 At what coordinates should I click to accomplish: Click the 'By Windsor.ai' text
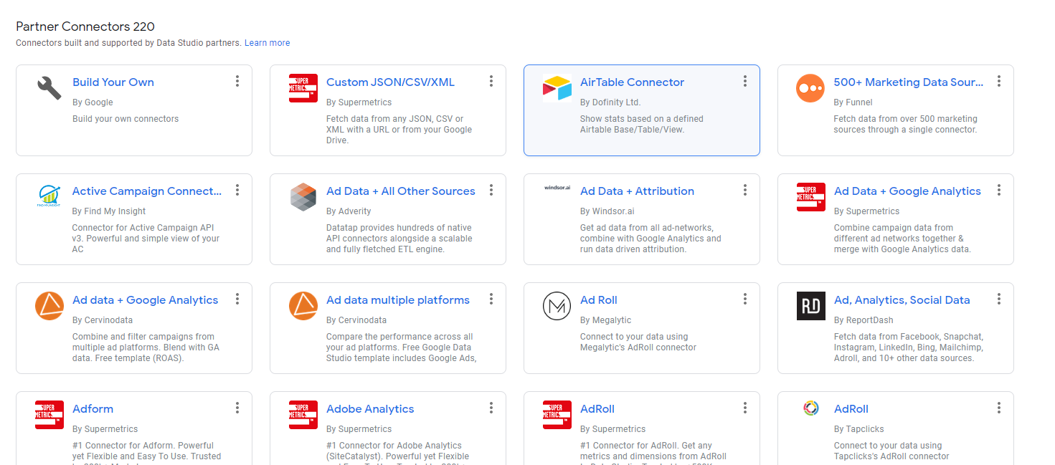point(607,211)
